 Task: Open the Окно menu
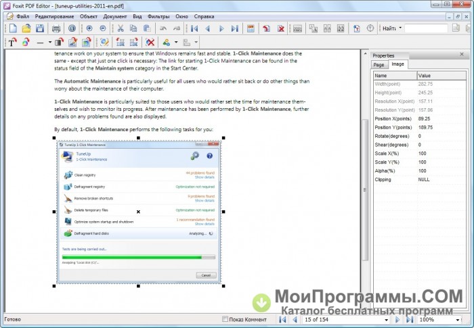(x=181, y=16)
